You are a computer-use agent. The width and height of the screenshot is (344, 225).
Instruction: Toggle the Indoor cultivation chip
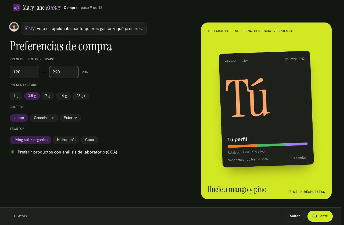[19, 118]
